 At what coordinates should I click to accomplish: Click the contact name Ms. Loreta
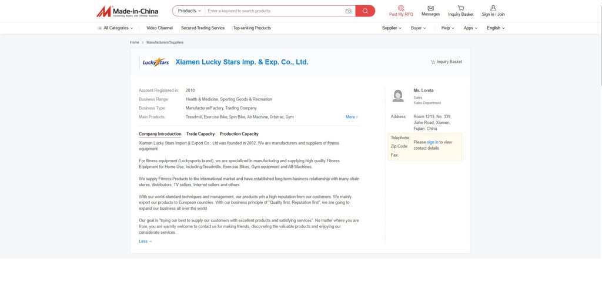pos(423,90)
